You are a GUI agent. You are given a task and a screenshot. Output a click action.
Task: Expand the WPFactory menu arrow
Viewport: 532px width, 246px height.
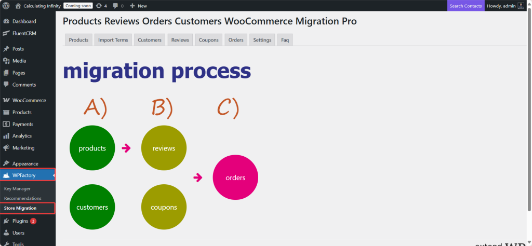pos(54,176)
